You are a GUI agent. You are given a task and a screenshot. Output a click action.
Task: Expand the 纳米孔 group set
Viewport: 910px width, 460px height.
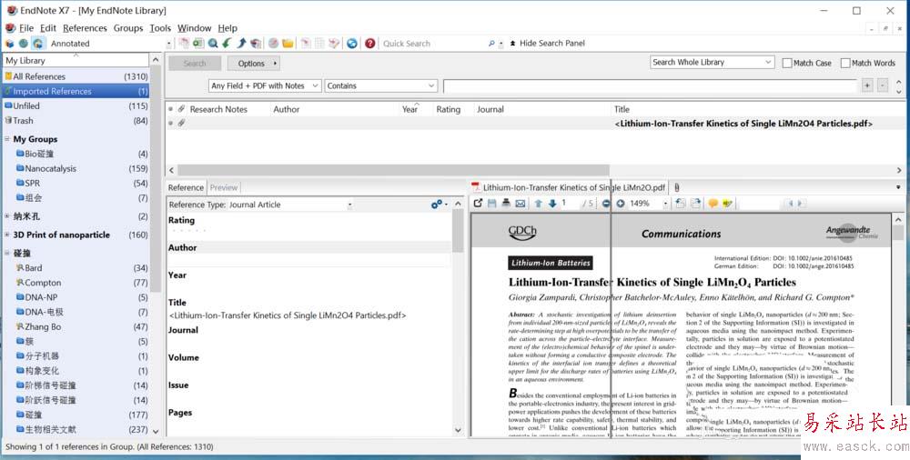(7, 216)
